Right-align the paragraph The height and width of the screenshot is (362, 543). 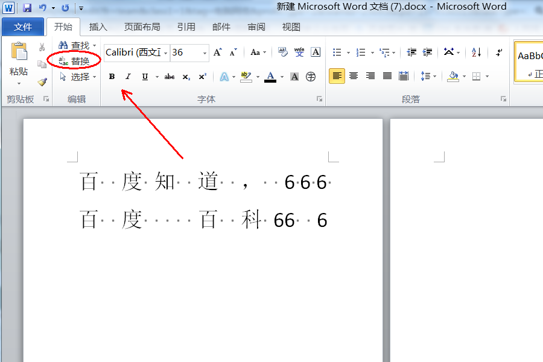370,76
